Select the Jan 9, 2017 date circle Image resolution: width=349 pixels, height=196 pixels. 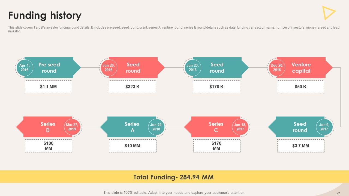point(324,127)
